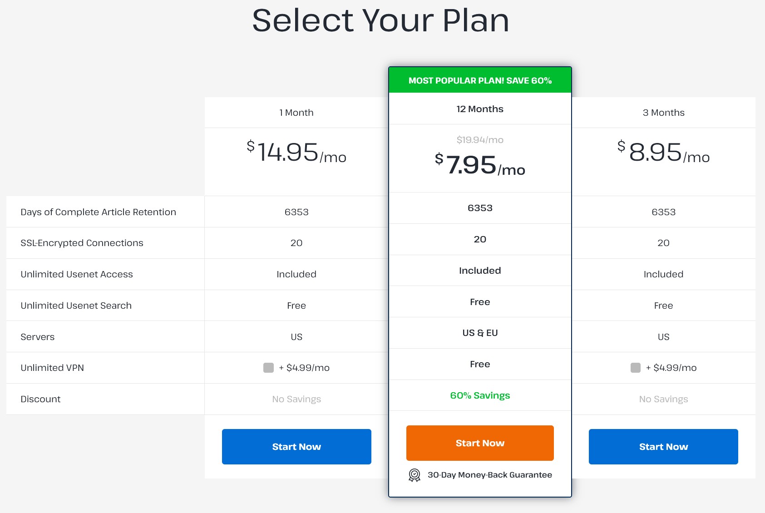Click the crossed-out $19.94/mo price
Viewport: 765px width, 513px height.
(x=480, y=140)
